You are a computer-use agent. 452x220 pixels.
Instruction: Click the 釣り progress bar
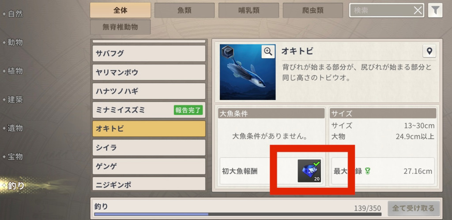238,214
